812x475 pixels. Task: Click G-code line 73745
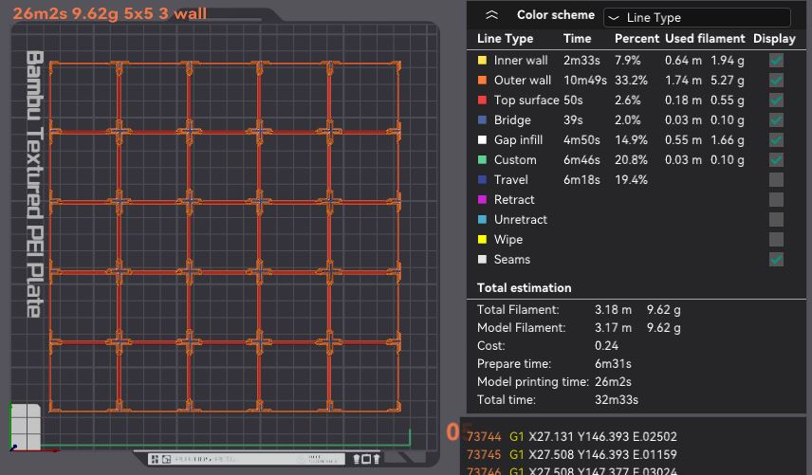point(572,455)
